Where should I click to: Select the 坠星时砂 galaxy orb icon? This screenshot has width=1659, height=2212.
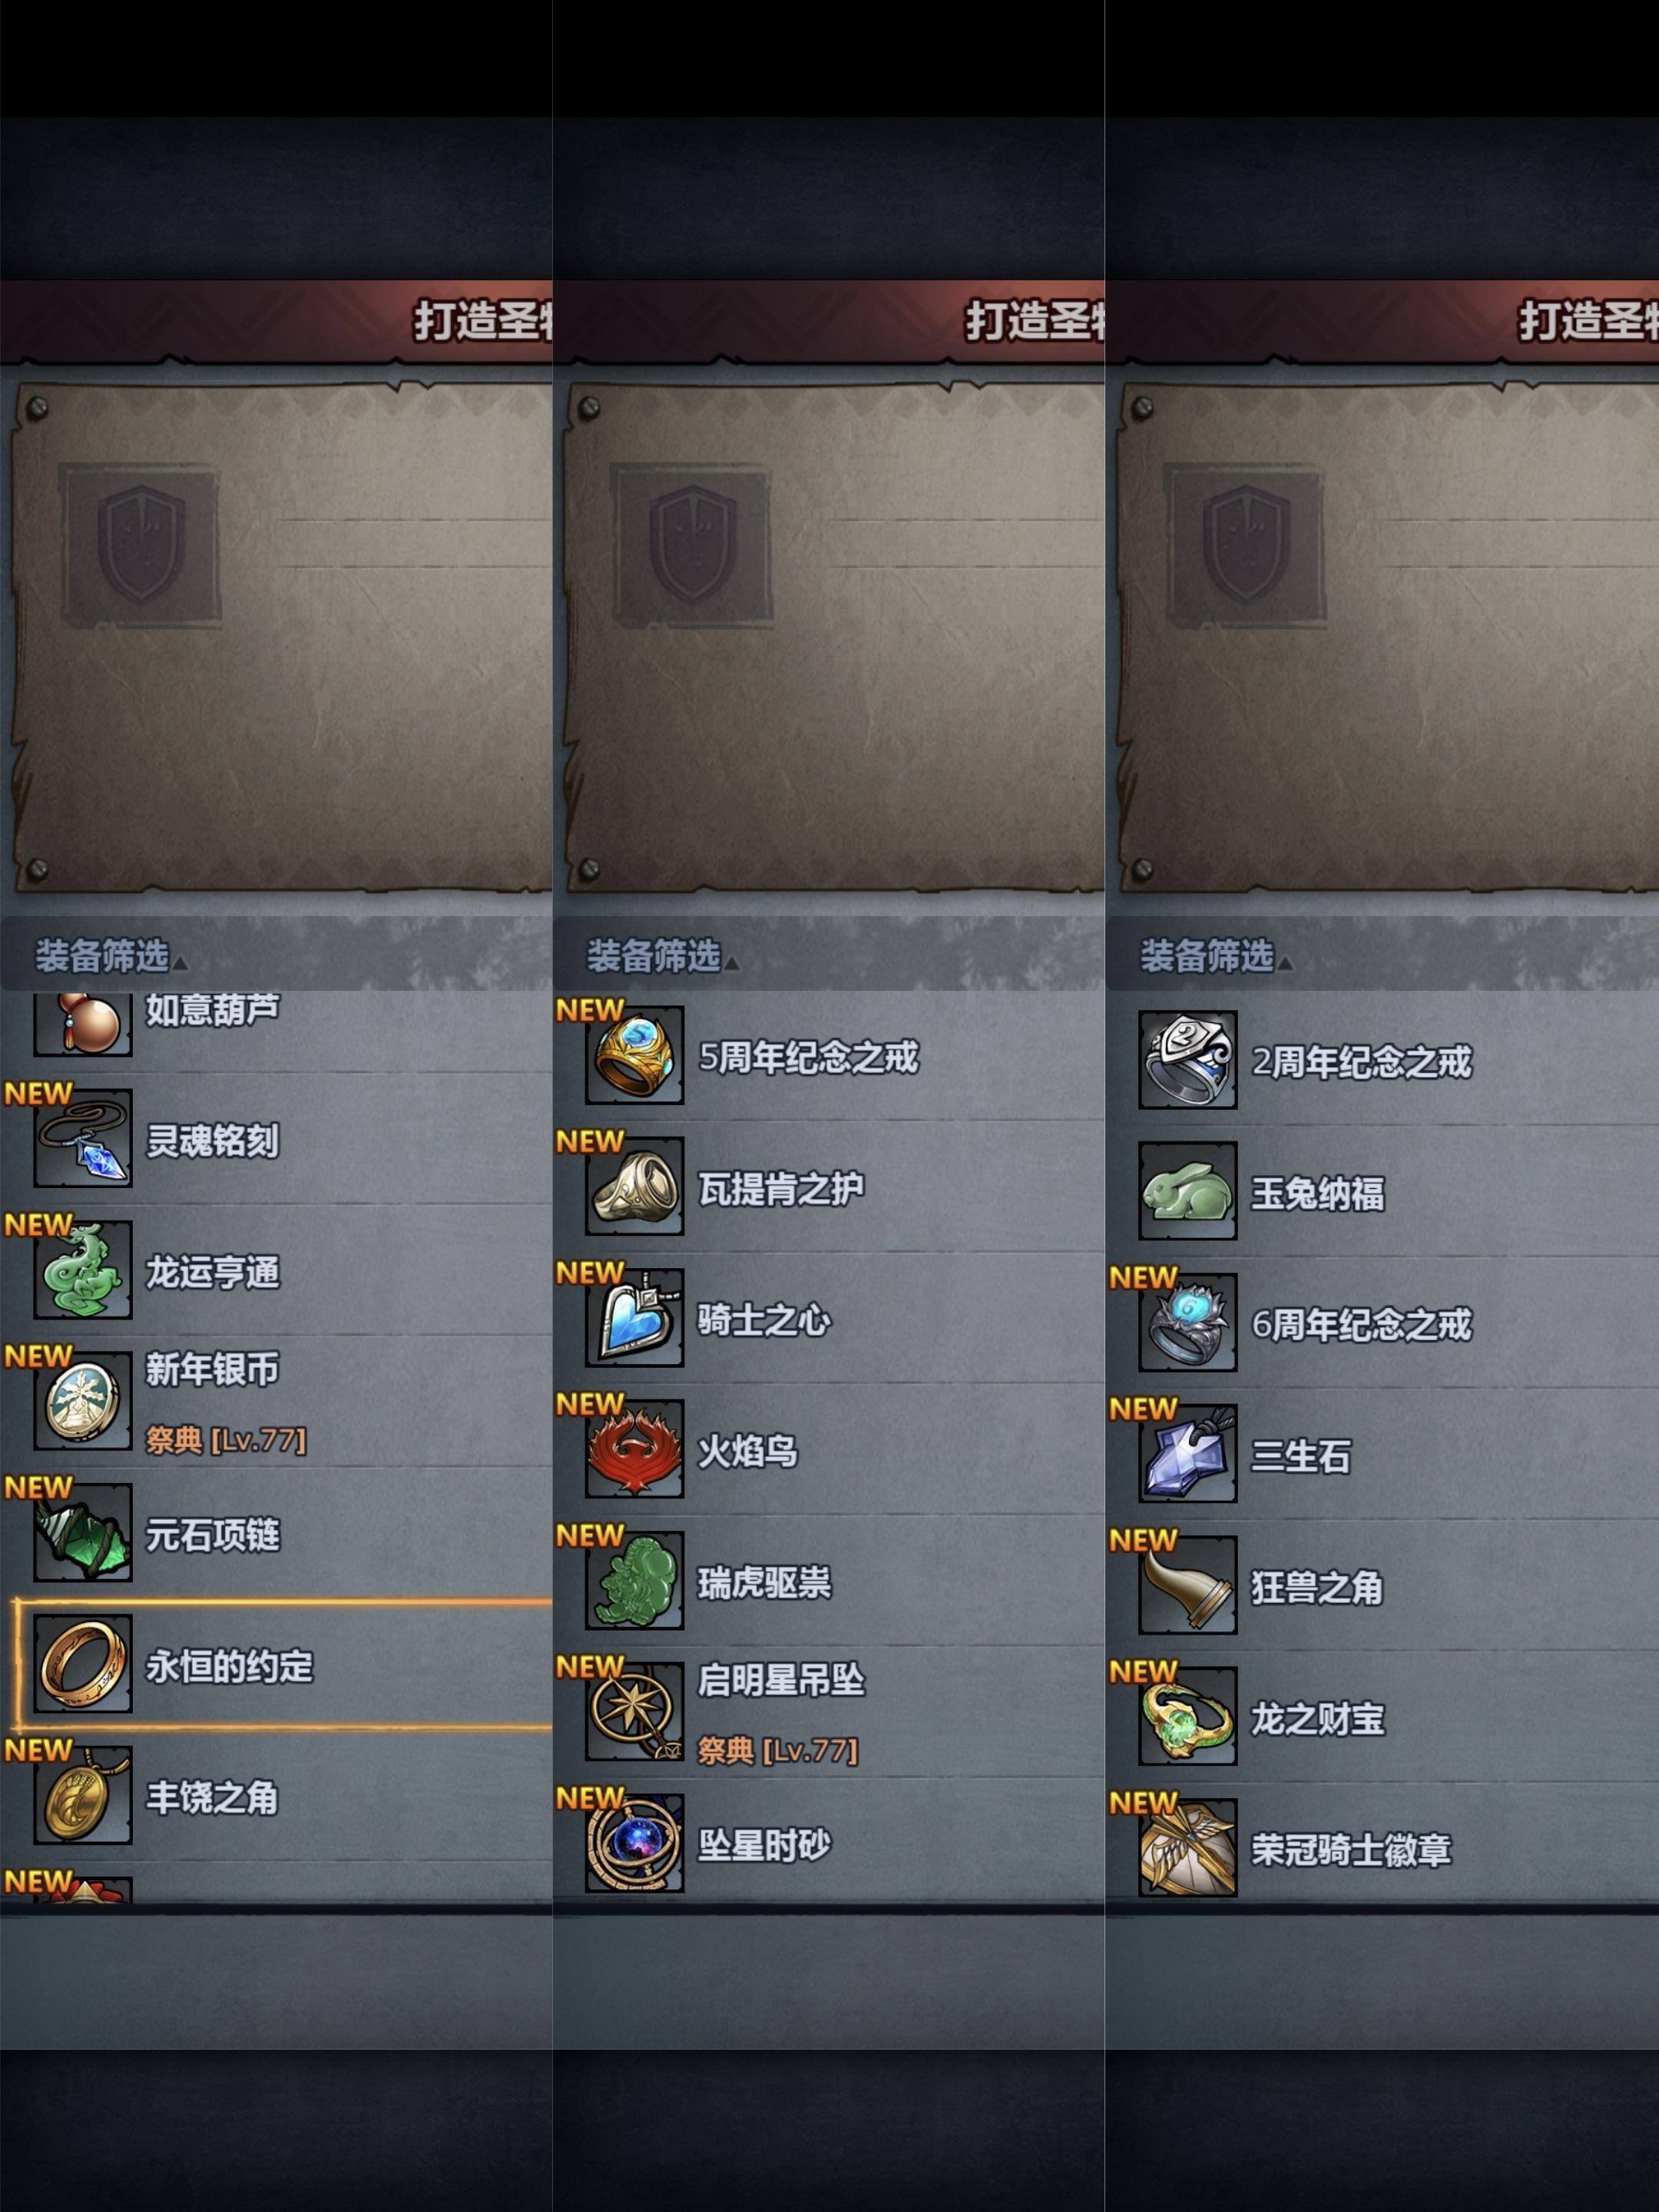[635, 1843]
